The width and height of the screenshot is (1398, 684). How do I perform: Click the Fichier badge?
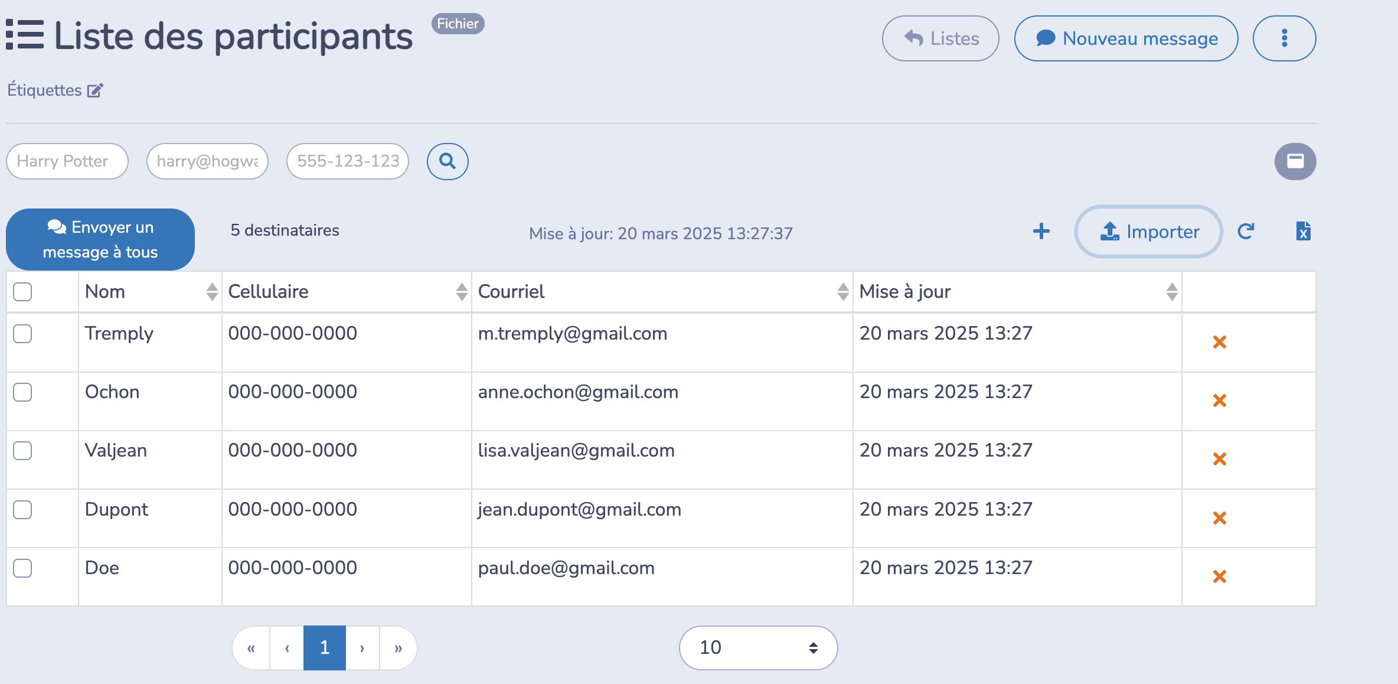pyautogui.click(x=458, y=24)
